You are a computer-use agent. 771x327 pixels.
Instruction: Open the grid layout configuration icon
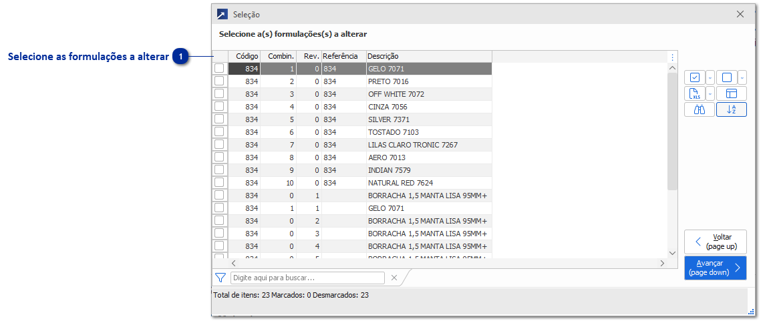(x=732, y=93)
